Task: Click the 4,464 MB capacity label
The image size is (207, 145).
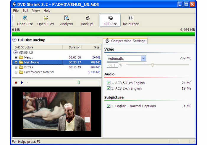Action: 187,30
